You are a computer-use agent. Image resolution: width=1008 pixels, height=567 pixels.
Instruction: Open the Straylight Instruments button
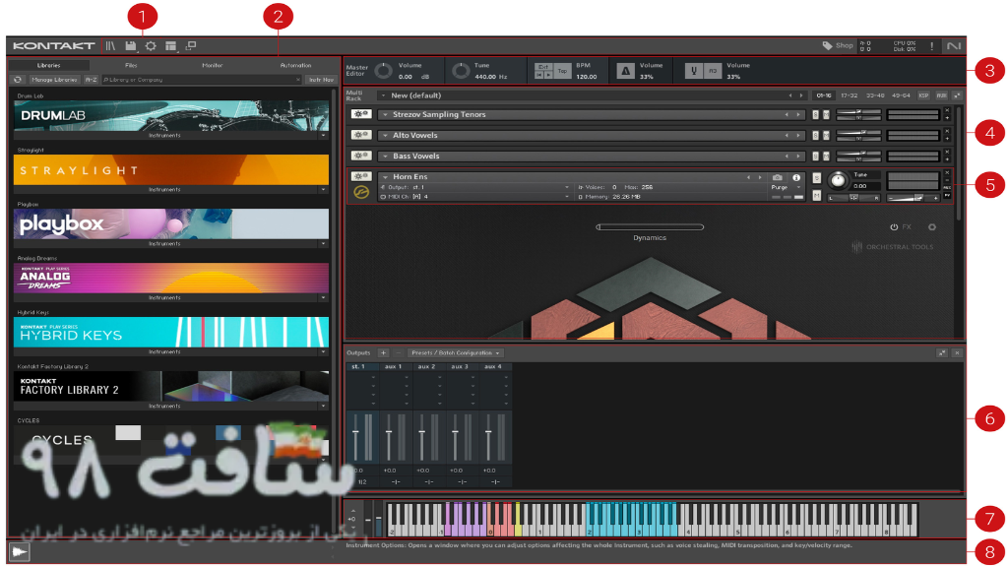(x=165, y=190)
